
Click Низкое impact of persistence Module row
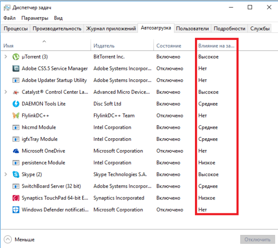tap(207, 163)
